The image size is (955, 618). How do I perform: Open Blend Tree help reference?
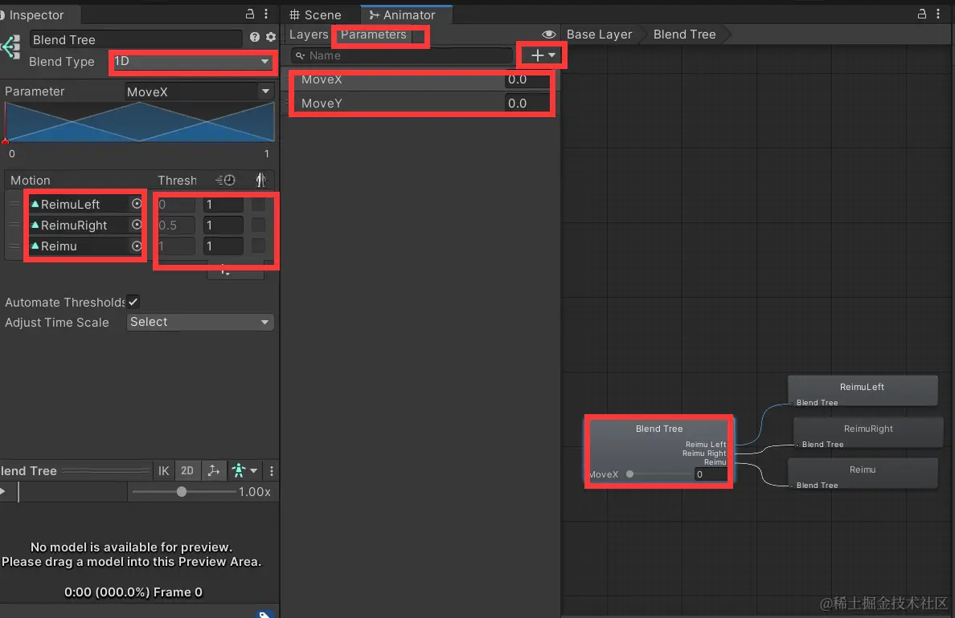[x=255, y=37]
